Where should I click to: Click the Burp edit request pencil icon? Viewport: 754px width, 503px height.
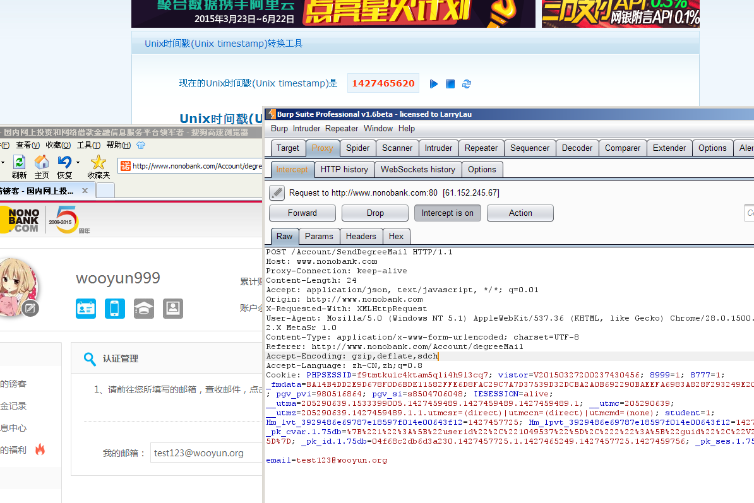(x=277, y=192)
